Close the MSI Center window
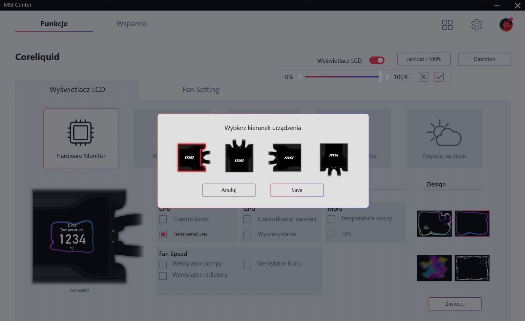The height and width of the screenshot is (321, 525). [x=517, y=5]
